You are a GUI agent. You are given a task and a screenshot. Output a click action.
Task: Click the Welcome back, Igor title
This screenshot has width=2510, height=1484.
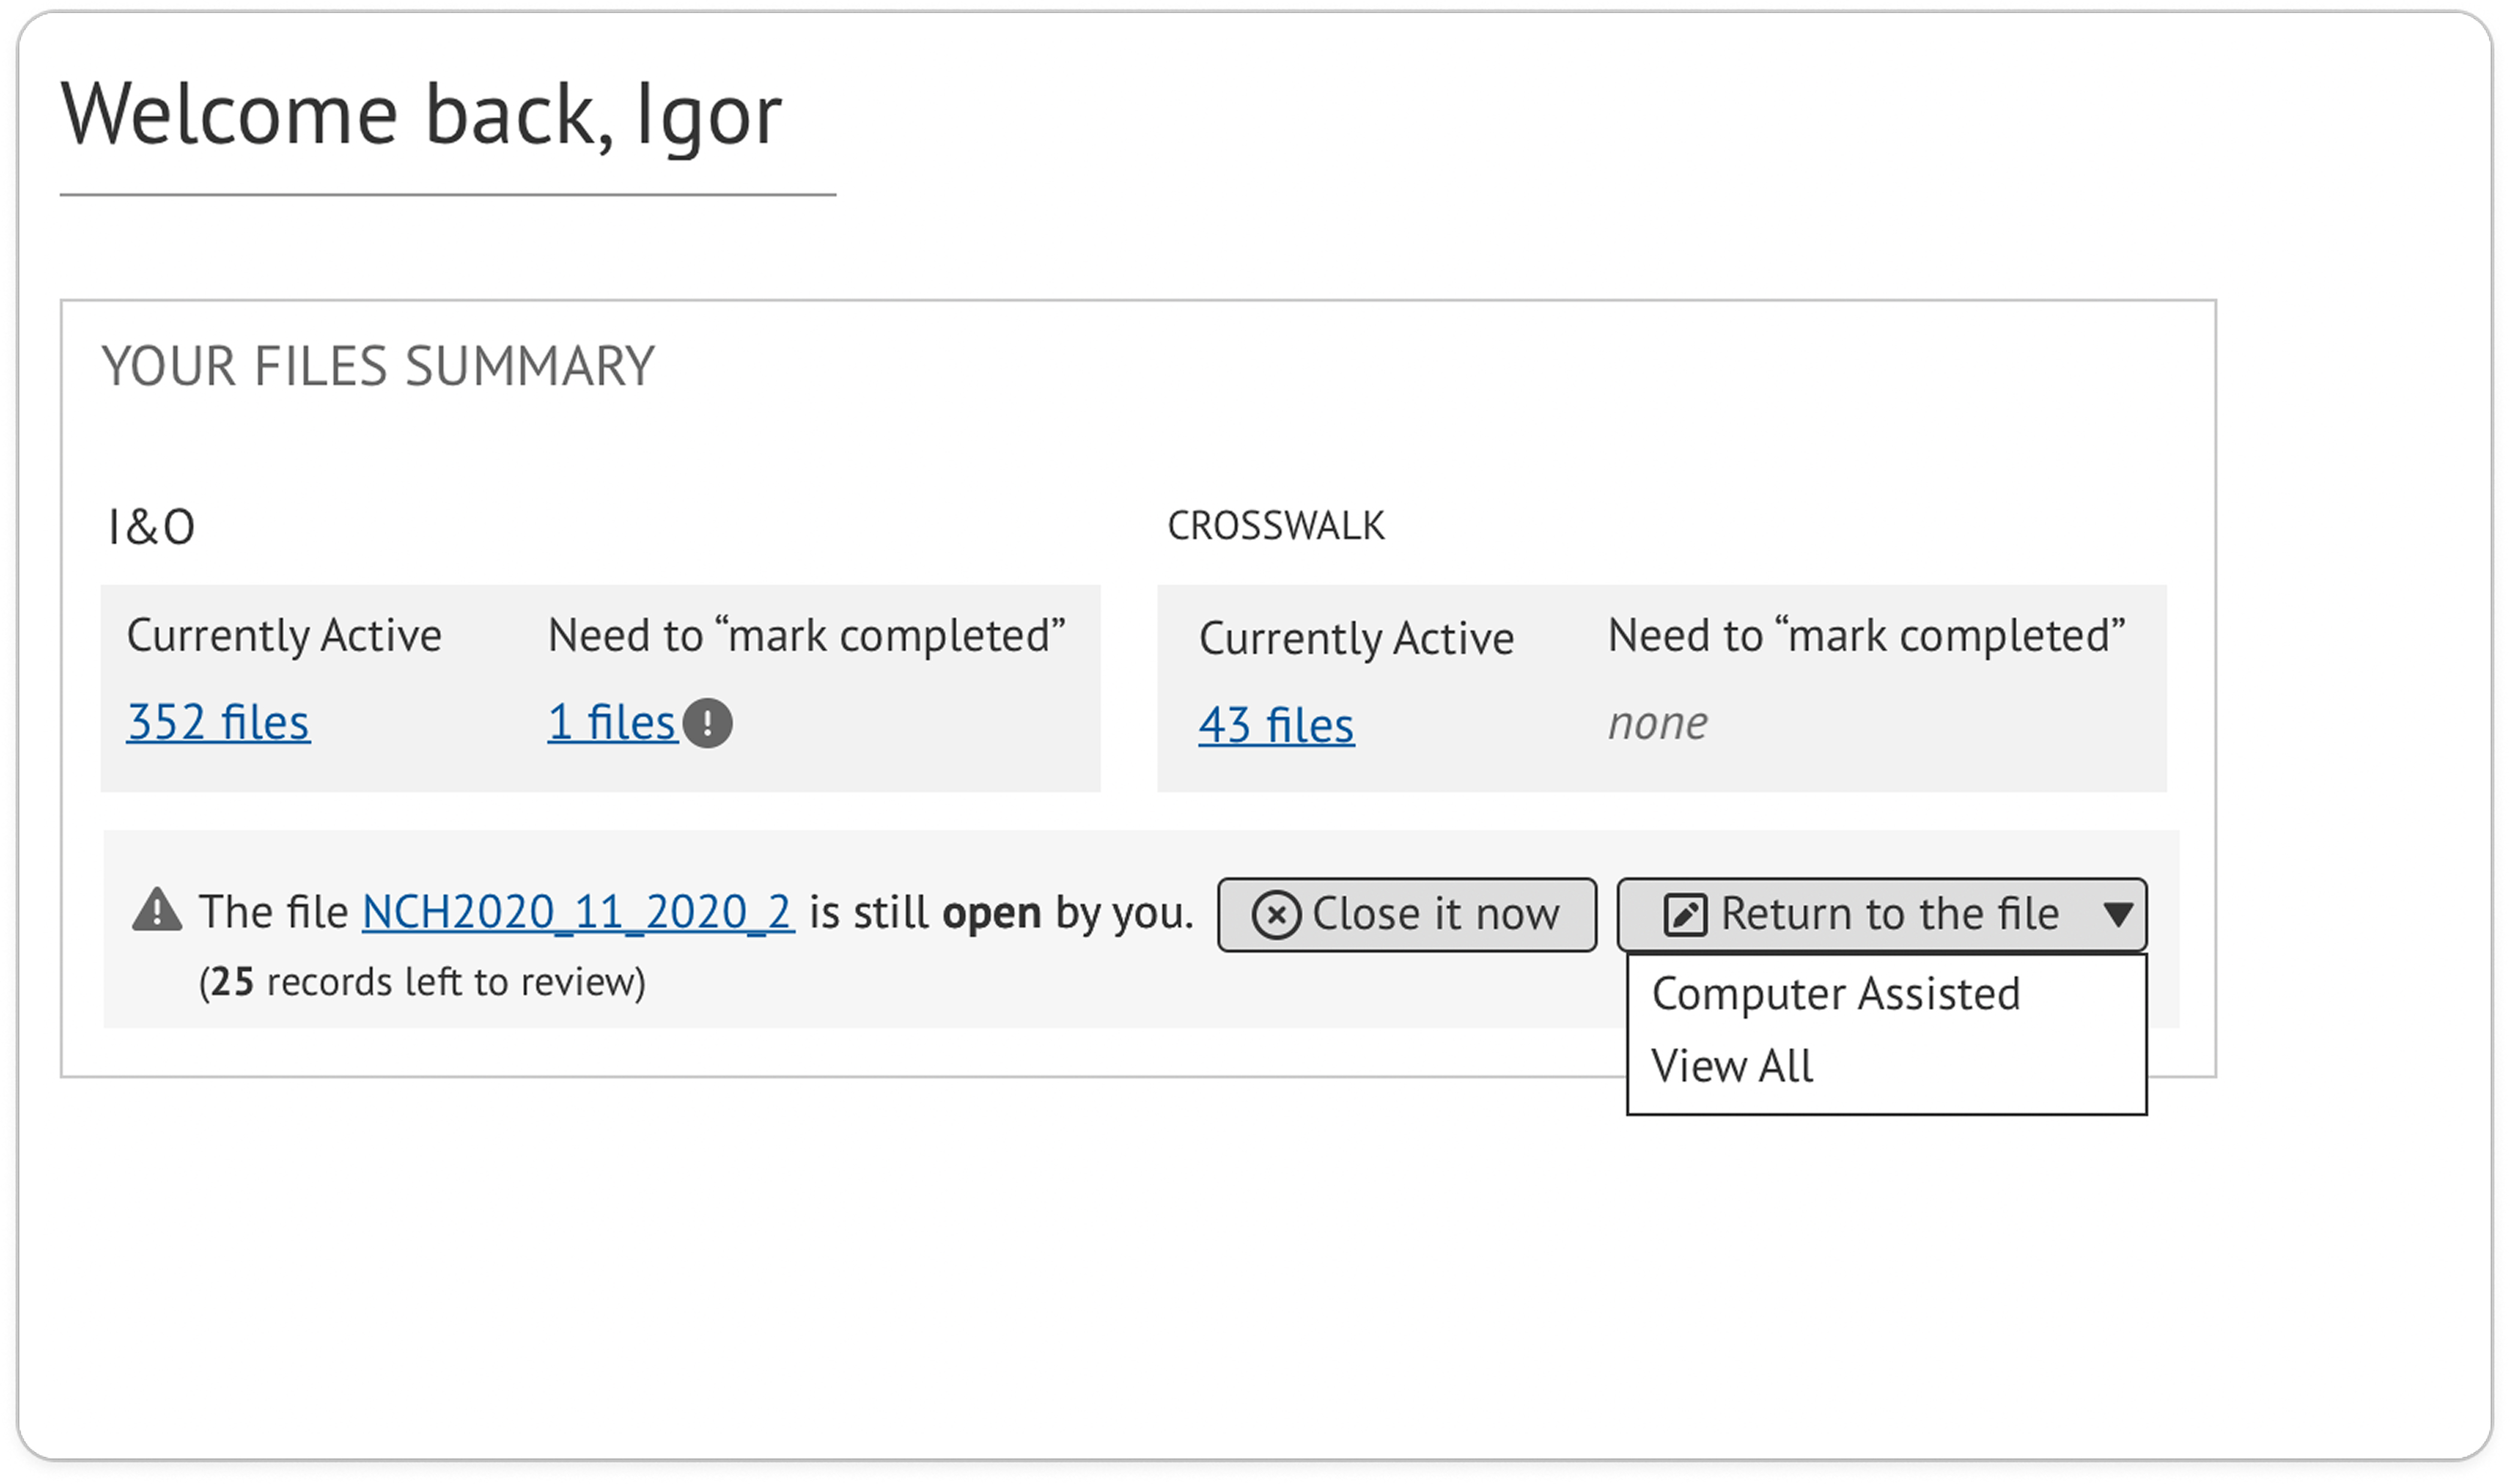click(421, 114)
